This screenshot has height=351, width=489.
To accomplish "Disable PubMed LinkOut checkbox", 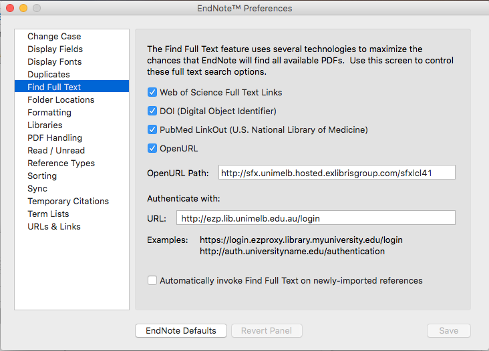I will (x=152, y=129).
